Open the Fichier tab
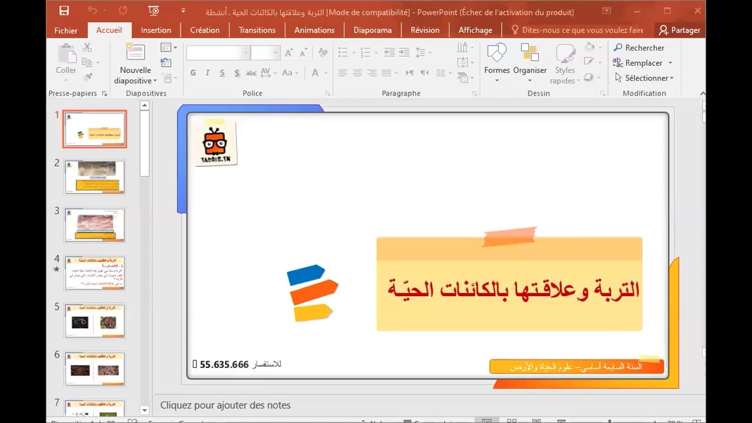Image resolution: width=752 pixels, height=423 pixels. point(66,30)
